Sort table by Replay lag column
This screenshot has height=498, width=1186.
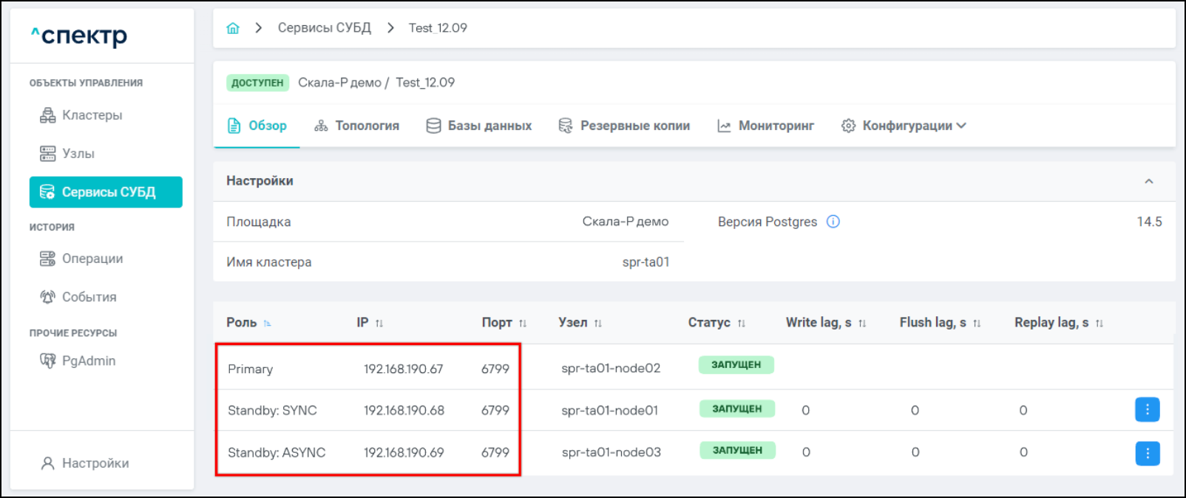point(1099,323)
